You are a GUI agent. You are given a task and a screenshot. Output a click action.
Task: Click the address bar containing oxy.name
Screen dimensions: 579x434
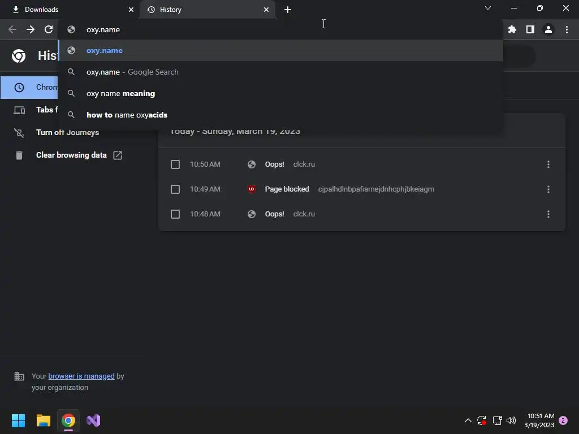(x=280, y=29)
